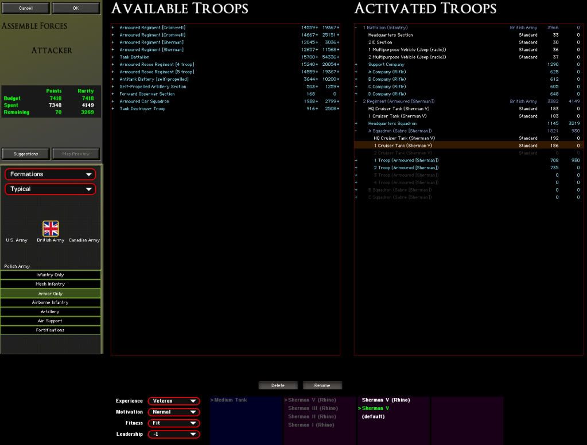587x445 pixels.
Task: Switch to the Infantry Only category
Action: 50,275
